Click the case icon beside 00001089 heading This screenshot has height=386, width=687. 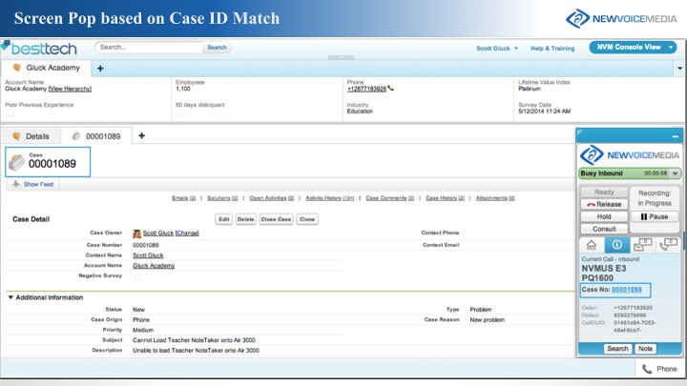[x=17, y=163]
